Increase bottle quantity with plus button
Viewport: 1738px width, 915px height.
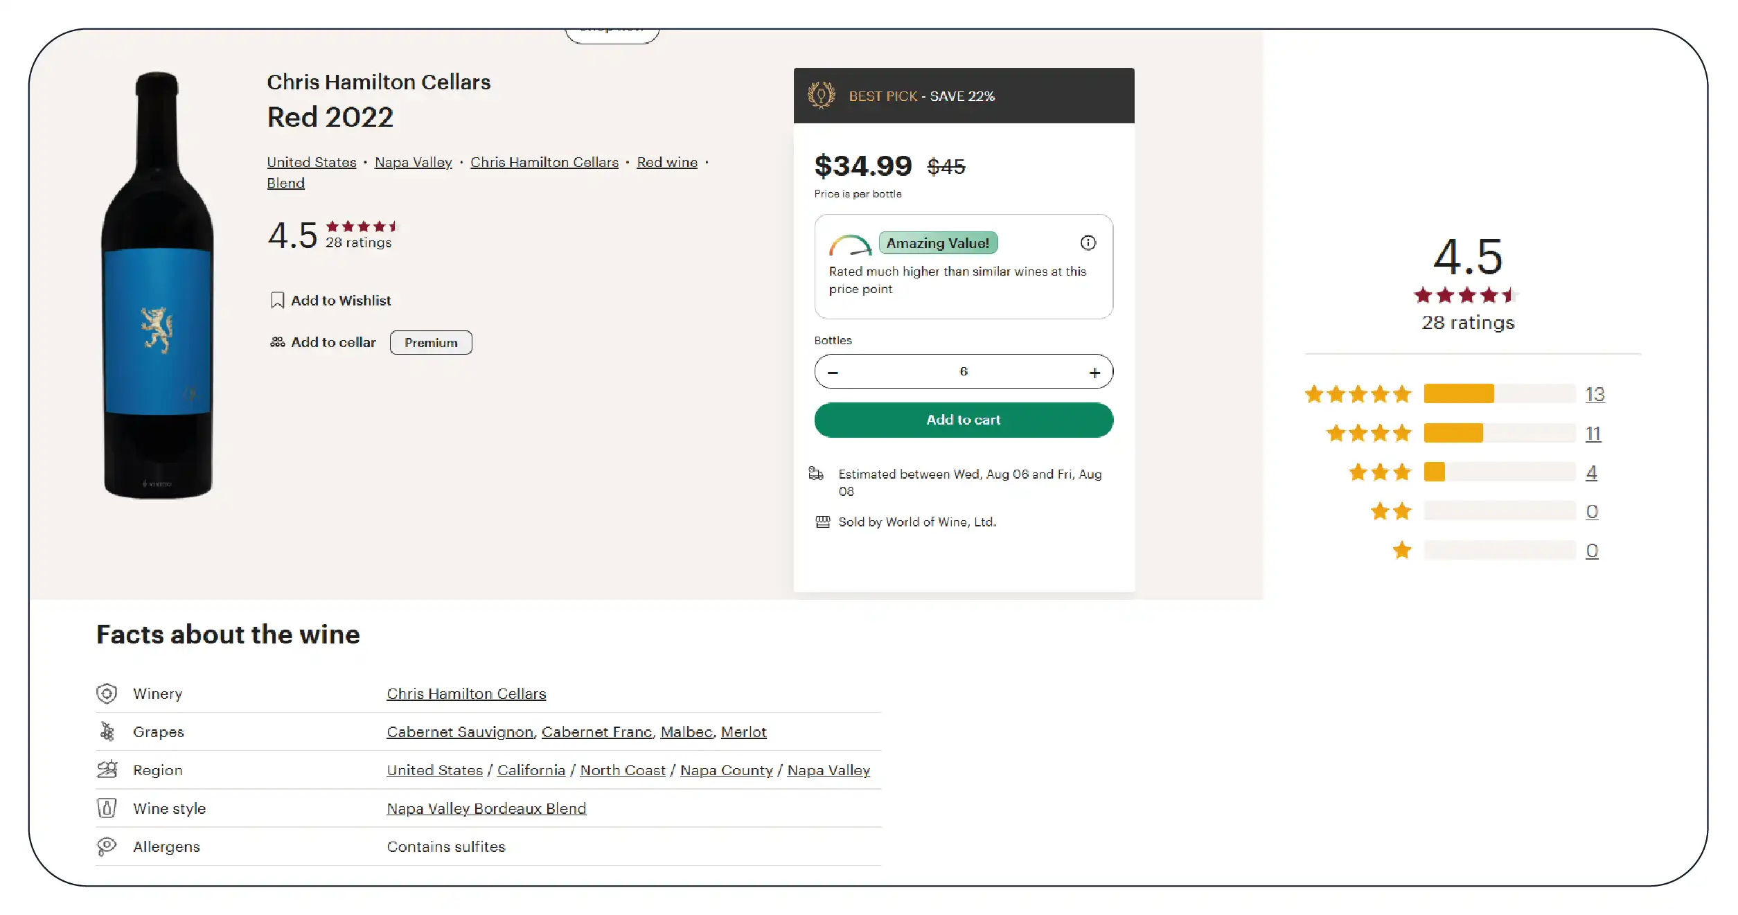1094,373
